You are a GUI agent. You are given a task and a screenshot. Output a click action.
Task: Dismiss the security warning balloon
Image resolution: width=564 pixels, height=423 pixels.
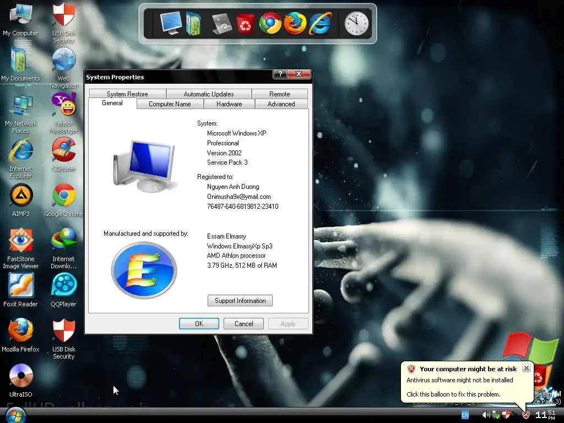point(526,368)
